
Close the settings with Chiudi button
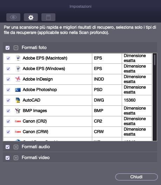pyautogui.click(x=136, y=177)
